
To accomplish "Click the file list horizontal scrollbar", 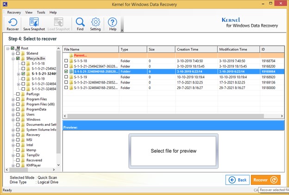I will click(165, 116).
